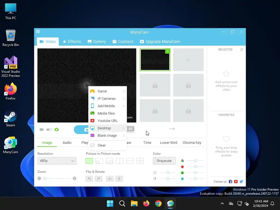The image size is (280, 210).
Task: Open the Resolution 480p dropdown
Action: click(x=57, y=161)
